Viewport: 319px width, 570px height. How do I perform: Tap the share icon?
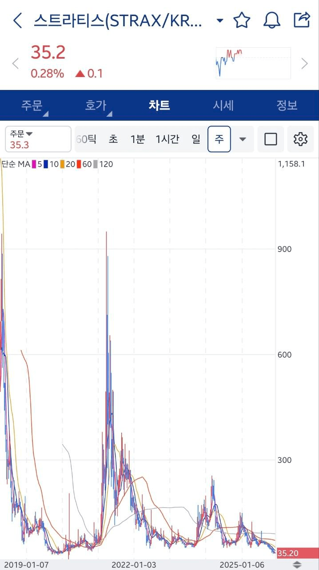[x=302, y=20]
